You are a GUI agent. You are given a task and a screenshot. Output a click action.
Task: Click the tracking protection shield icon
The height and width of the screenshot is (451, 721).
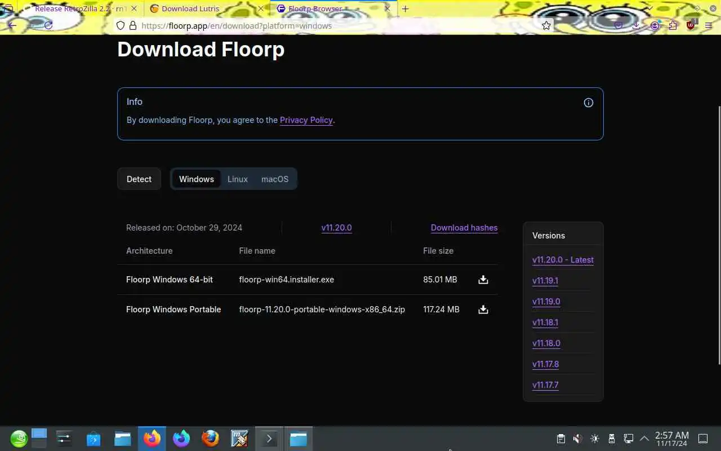tap(120, 25)
